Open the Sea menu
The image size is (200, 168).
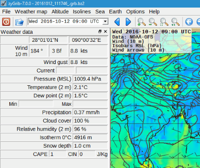click(100, 12)
